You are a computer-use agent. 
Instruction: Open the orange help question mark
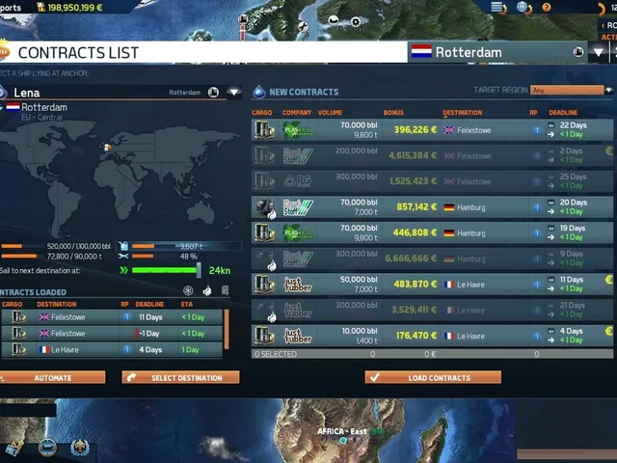tap(547, 7)
